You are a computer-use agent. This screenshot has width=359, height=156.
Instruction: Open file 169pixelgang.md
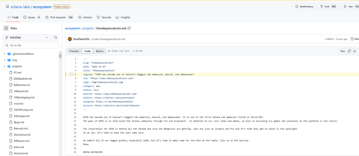tap(24, 97)
